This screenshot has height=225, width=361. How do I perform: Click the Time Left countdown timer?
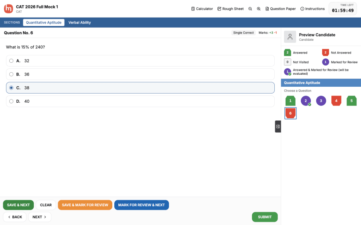tap(343, 9)
